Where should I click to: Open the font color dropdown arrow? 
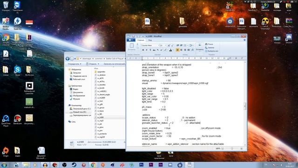tap(173, 50)
